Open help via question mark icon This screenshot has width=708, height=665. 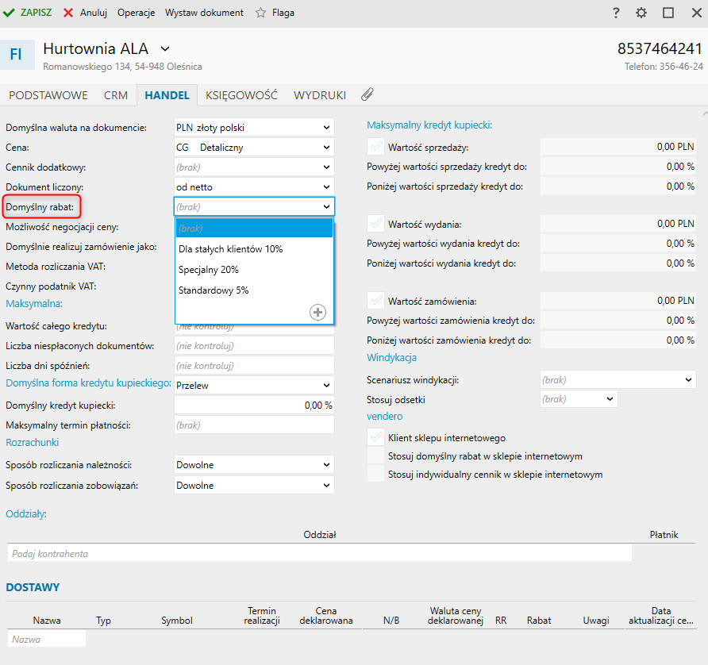(616, 13)
